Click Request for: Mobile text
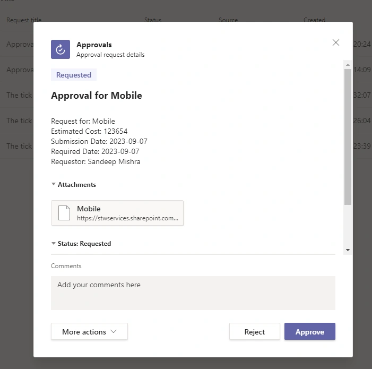 click(x=83, y=121)
